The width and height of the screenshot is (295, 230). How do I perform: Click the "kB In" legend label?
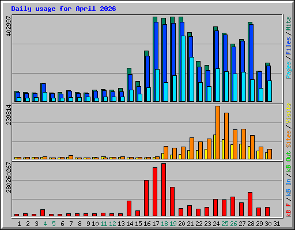289,187
